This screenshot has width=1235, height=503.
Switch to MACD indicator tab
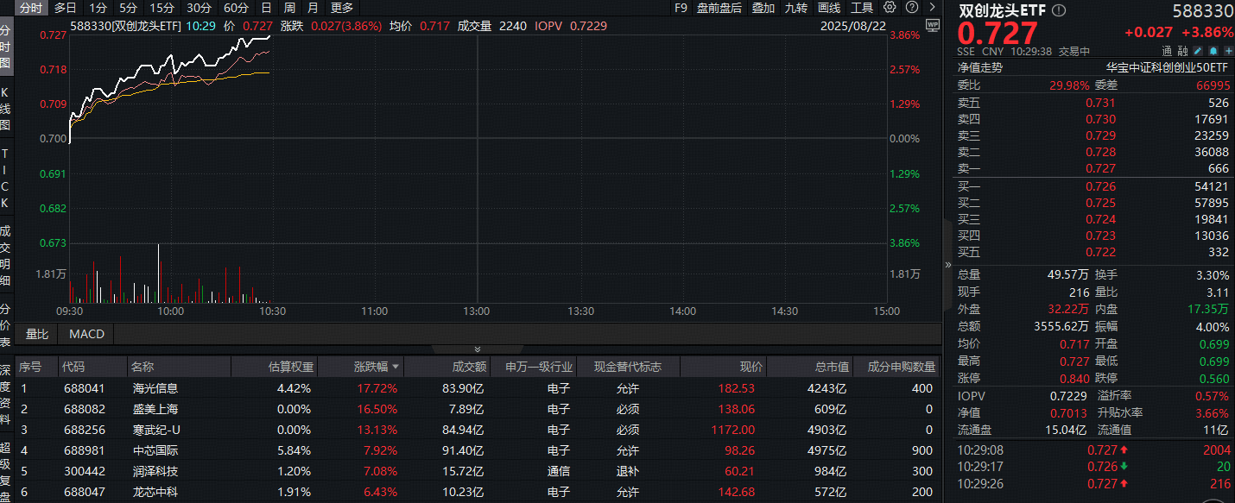[x=86, y=334]
